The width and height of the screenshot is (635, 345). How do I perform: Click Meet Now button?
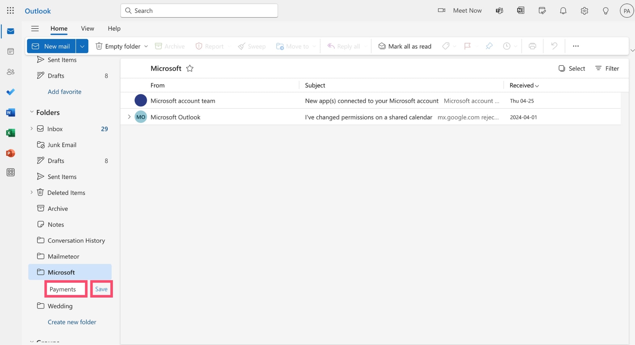point(460,10)
